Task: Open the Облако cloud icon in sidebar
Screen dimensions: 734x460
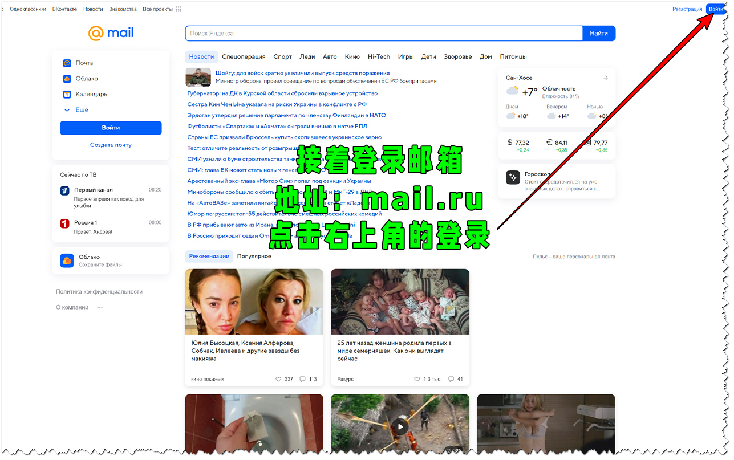Action: (67, 79)
